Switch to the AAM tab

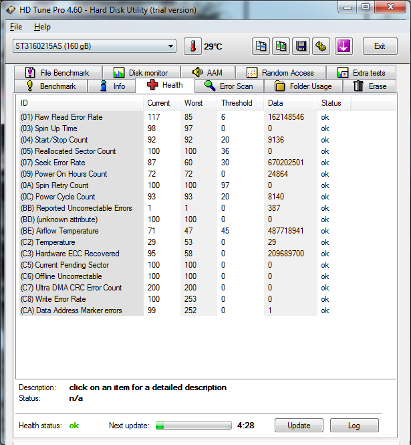pyautogui.click(x=207, y=73)
